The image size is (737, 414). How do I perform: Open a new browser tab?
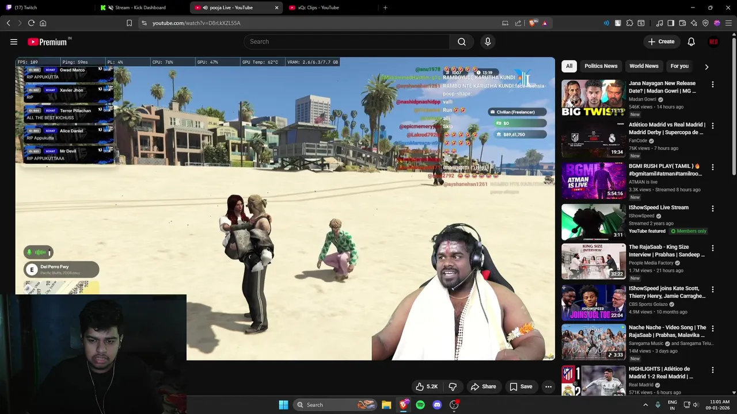[x=385, y=7]
